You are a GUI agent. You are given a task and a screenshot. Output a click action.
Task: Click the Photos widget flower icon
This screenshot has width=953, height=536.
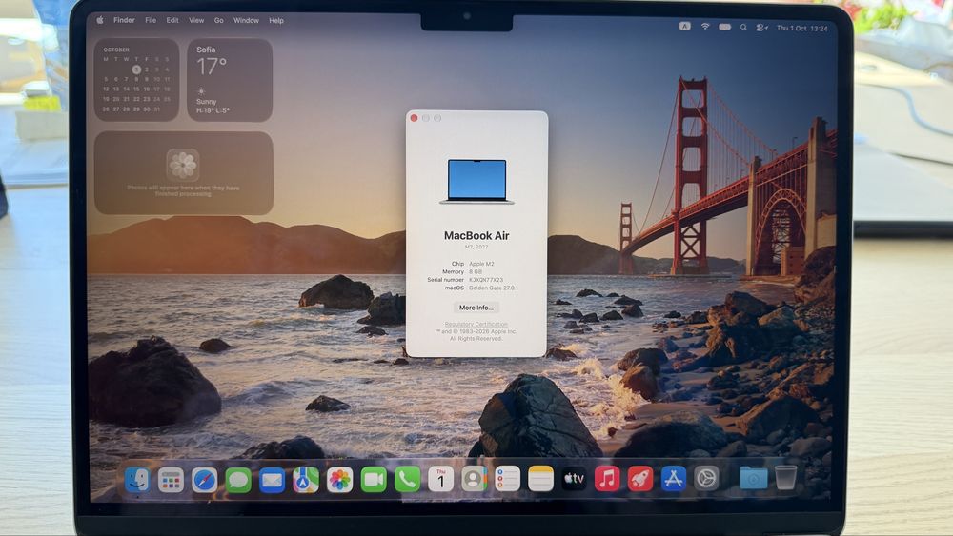(183, 165)
